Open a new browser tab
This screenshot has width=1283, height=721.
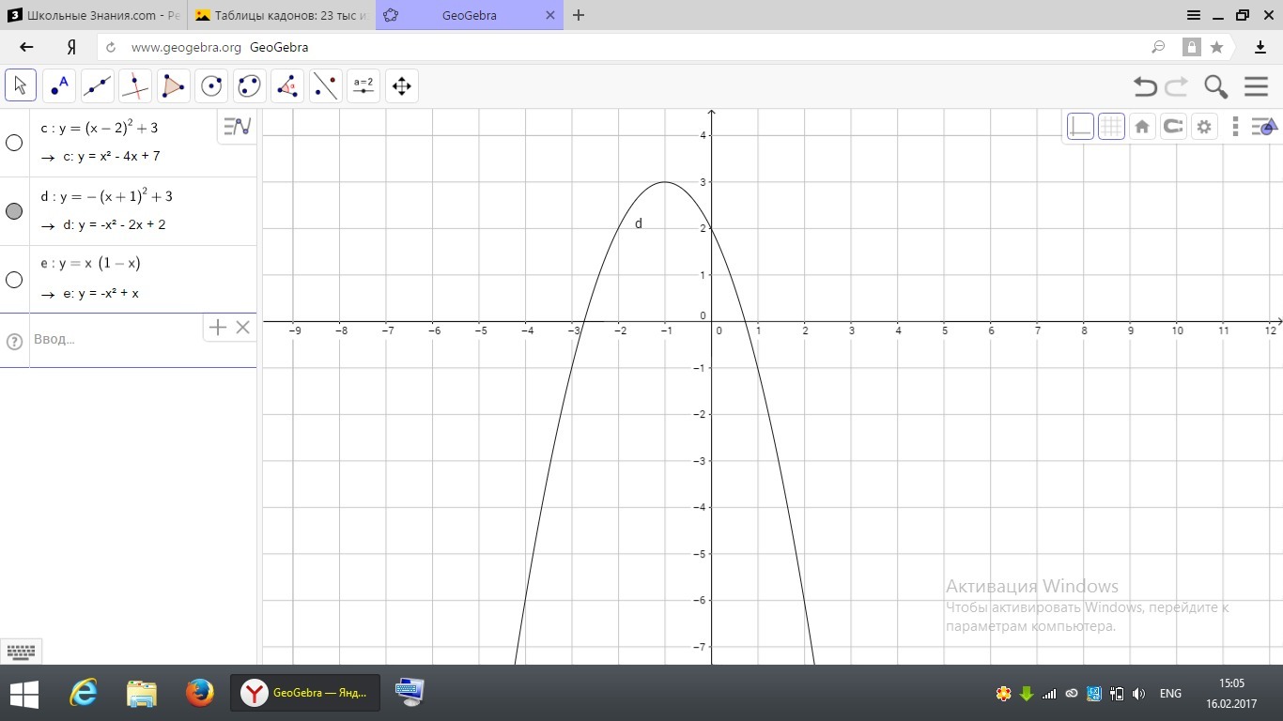[x=579, y=15]
